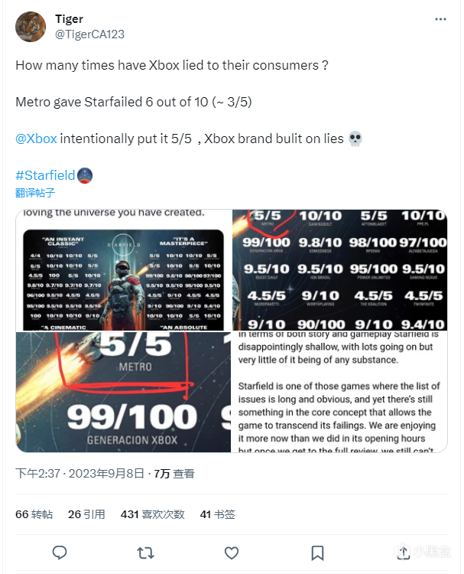Open the circled 5/5 Metro scores image

pos(339,270)
